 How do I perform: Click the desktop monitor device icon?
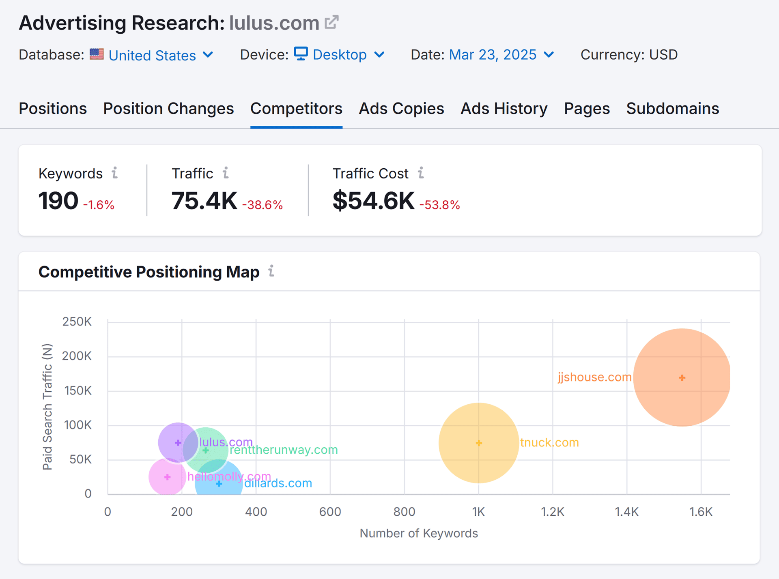click(301, 54)
